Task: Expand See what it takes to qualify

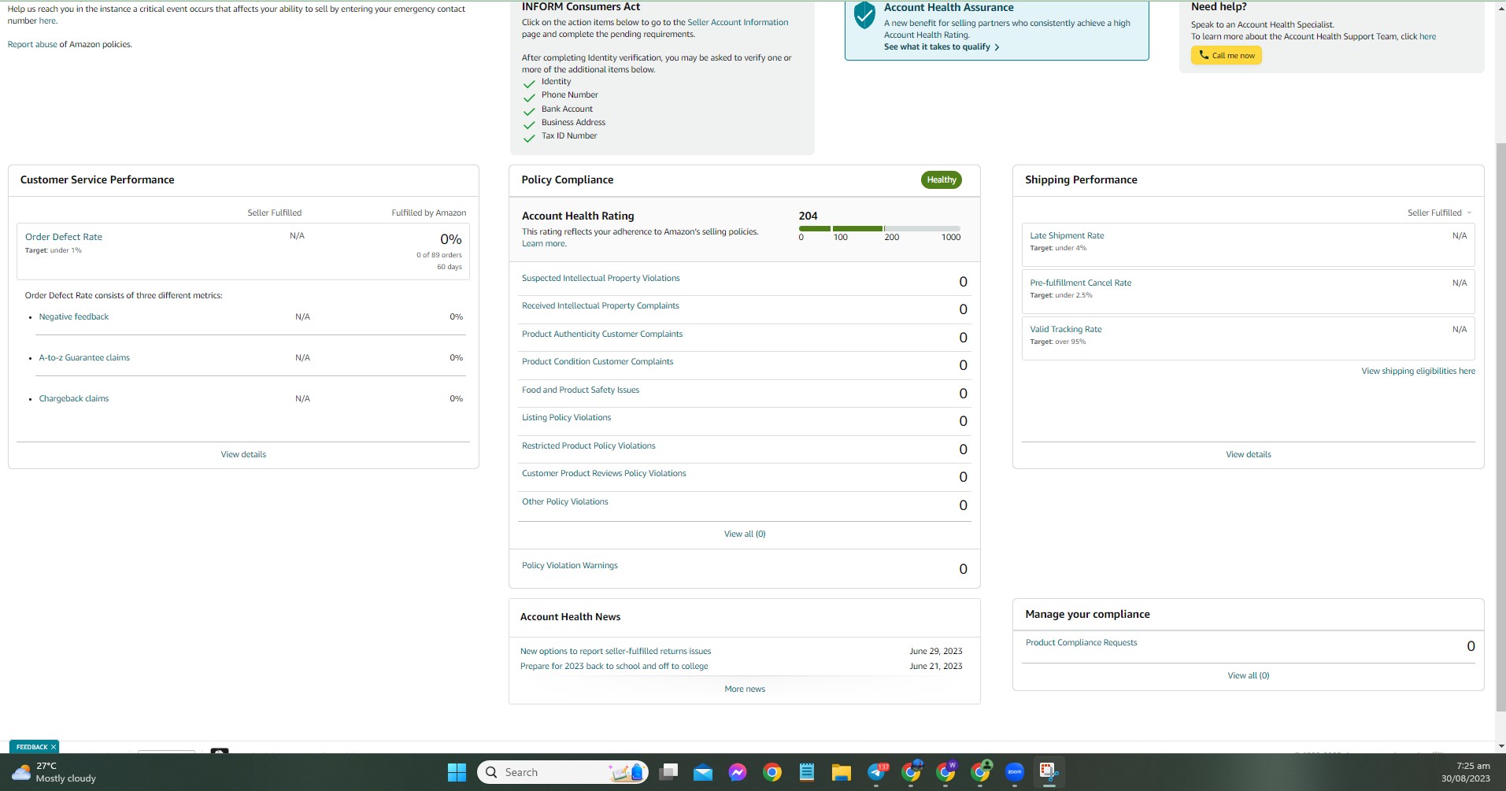Action: pos(942,47)
